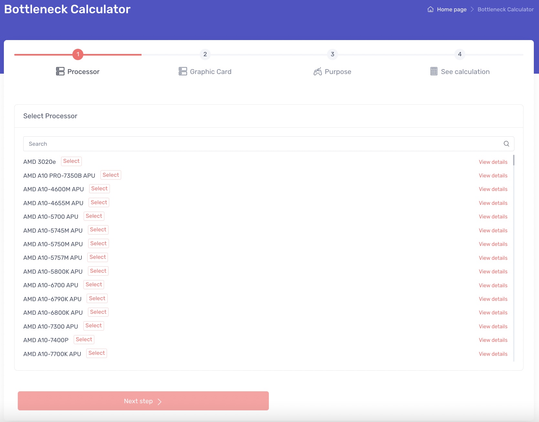Image resolution: width=539 pixels, height=422 pixels.
Task: View details for AMD A10-7700K APU
Action: pos(493,354)
